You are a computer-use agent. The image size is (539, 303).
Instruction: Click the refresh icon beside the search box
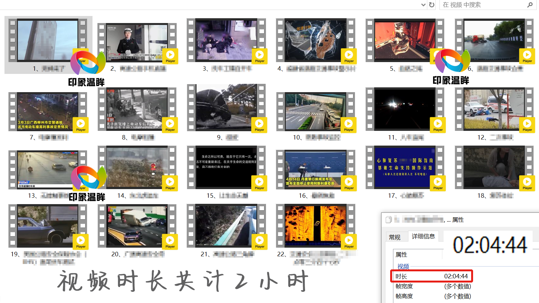pos(432,5)
